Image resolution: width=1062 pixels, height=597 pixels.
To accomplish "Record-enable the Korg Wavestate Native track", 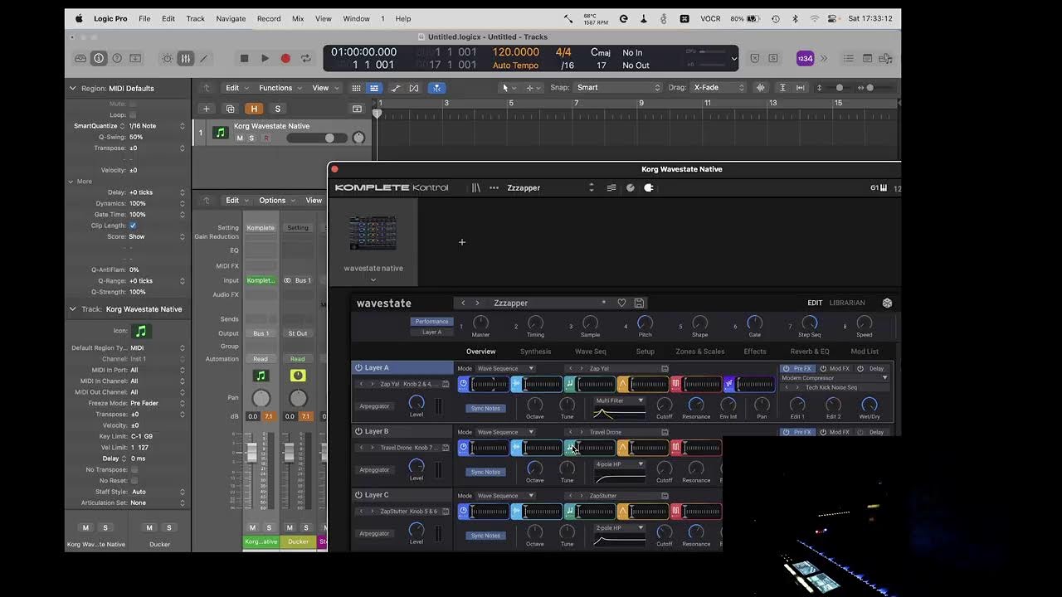I will tap(265, 138).
